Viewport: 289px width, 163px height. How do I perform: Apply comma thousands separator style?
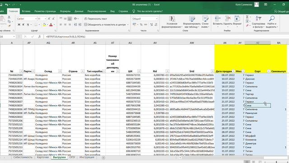coord(145,24)
